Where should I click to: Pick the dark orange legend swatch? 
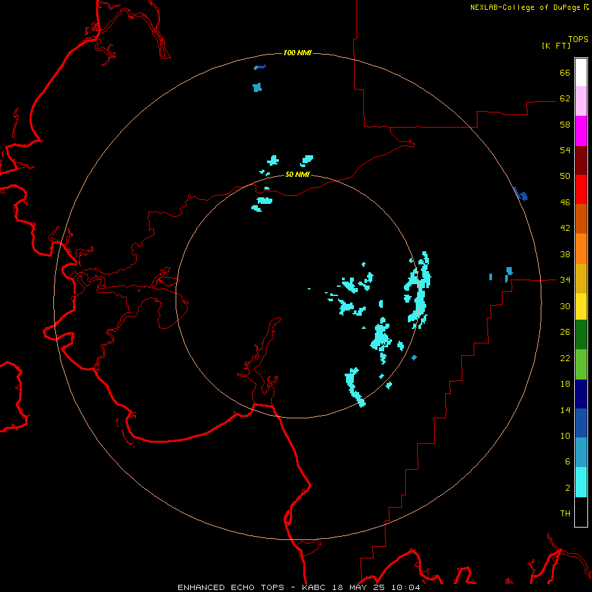(x=581, y=219)
